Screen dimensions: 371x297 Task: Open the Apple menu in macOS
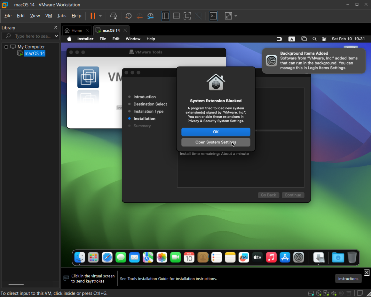point(69,39)
